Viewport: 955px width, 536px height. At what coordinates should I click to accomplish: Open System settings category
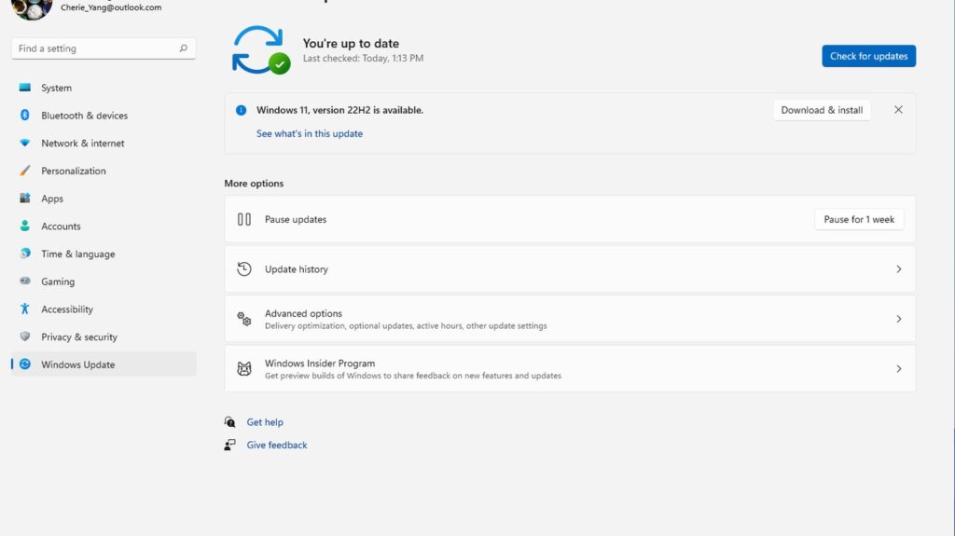pos(104,88)
